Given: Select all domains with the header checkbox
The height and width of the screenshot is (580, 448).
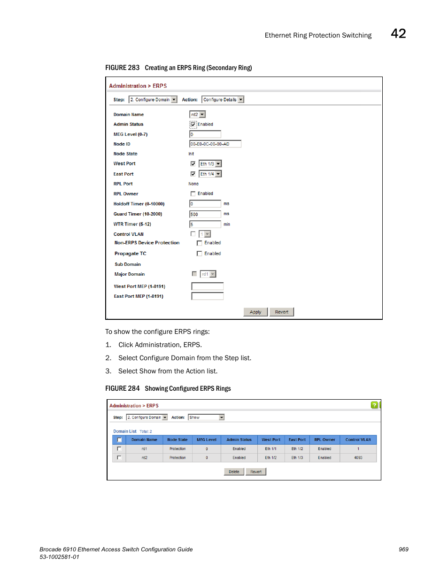Looking at the screenshot, I should (119, 440).
